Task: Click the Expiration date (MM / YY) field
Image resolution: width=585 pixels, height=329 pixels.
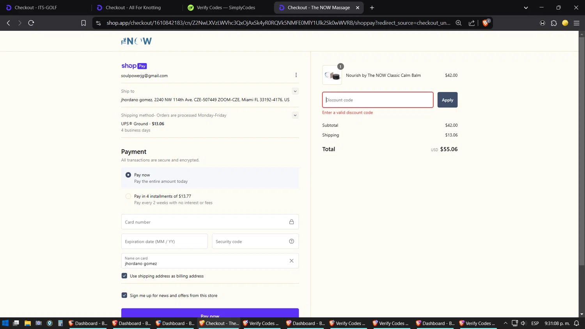Action: click(x=165, y=241)
